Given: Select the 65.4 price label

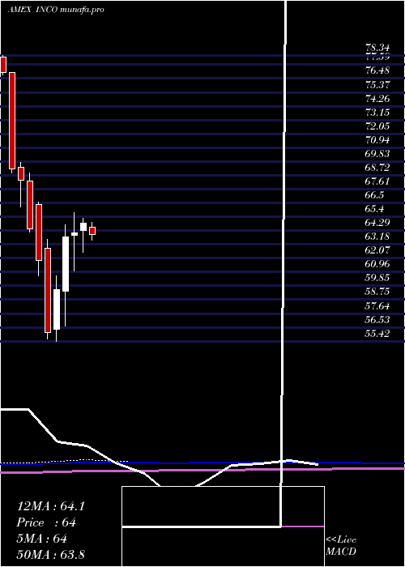Looking at the screenshot, I should (x=374, y=209).
